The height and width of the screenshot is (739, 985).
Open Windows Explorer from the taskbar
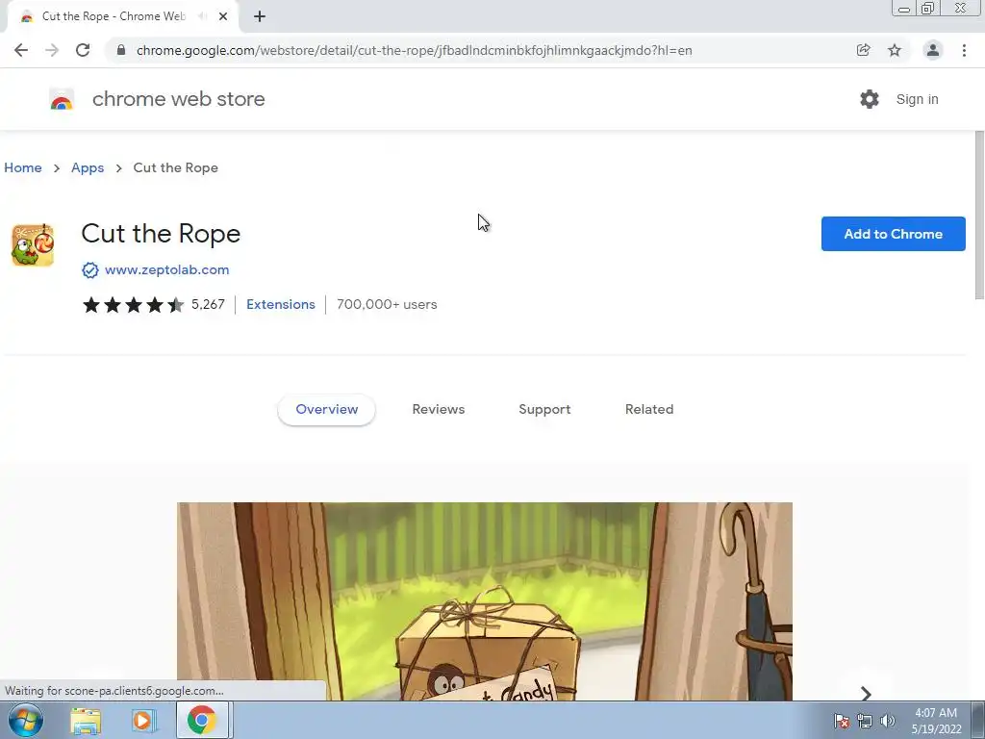point(86,721)
